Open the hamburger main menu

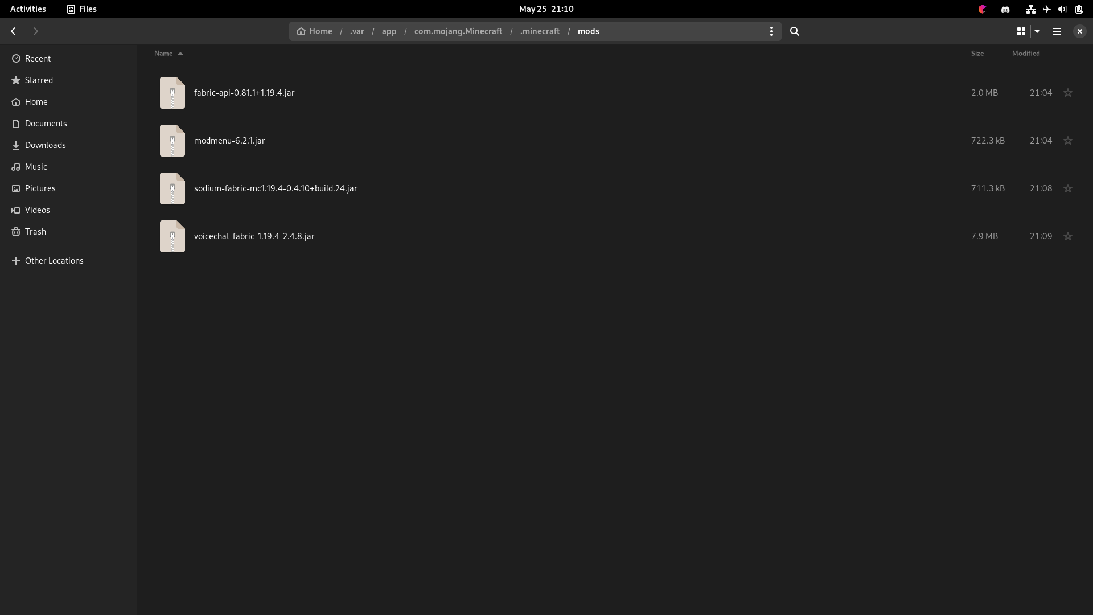coord(1057,31)
